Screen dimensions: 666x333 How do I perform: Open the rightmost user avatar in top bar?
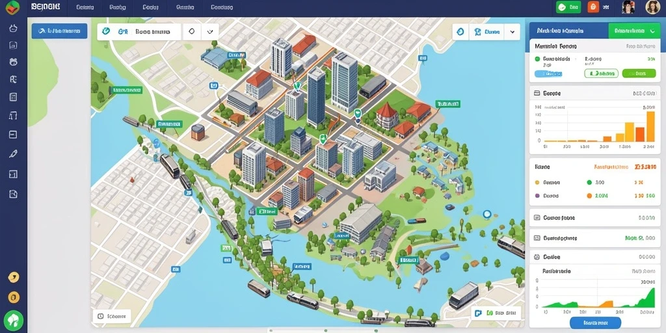click(x=652, y=7)
